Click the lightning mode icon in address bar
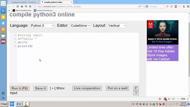Image resolution: width=190 pixels, height=107 pixels. pyautogui.click(x=140, y=7)
